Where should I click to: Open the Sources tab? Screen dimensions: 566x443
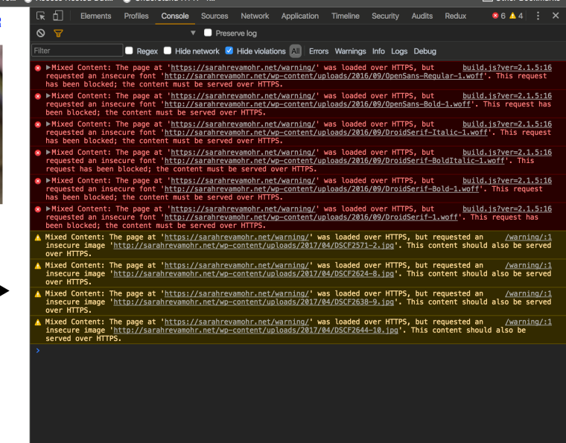coord(214,16)
